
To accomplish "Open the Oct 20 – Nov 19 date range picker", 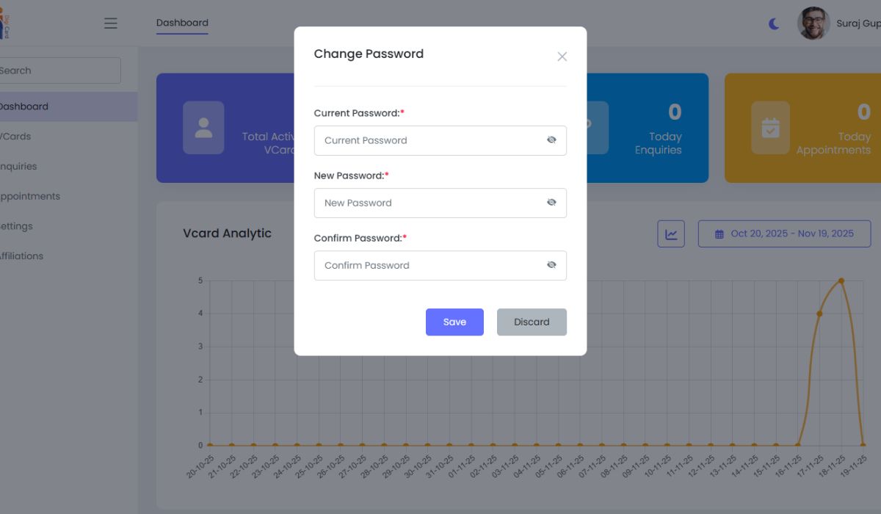I will pos(784,233).
